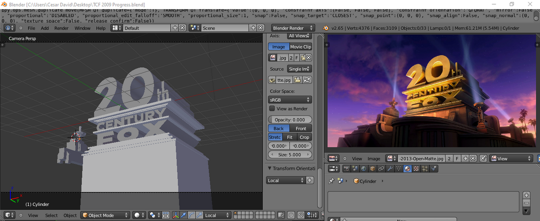
Task: Open sRGB color space dropdown
Action: tap(290, 100)
